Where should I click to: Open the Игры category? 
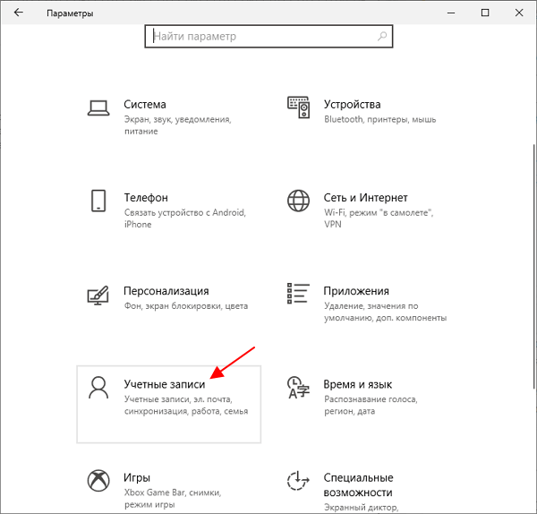tap(137, 477)
